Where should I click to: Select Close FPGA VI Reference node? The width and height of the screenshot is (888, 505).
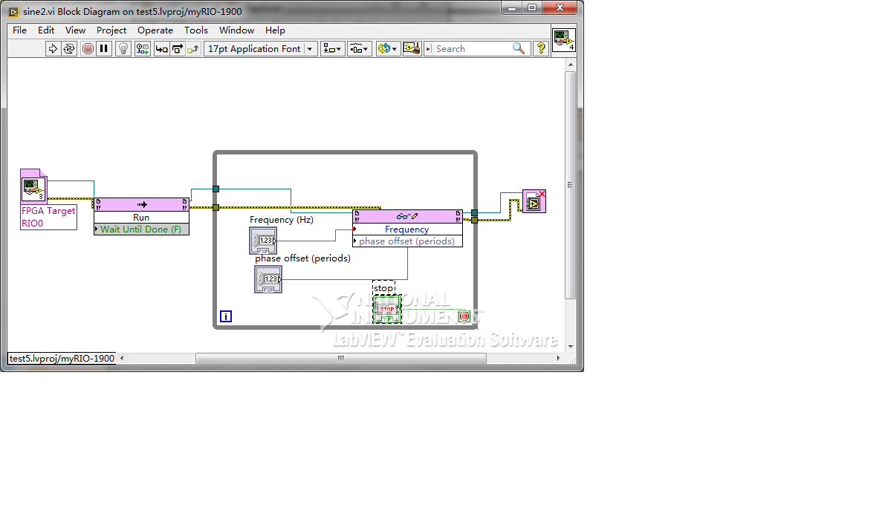(x=534, y=201)
